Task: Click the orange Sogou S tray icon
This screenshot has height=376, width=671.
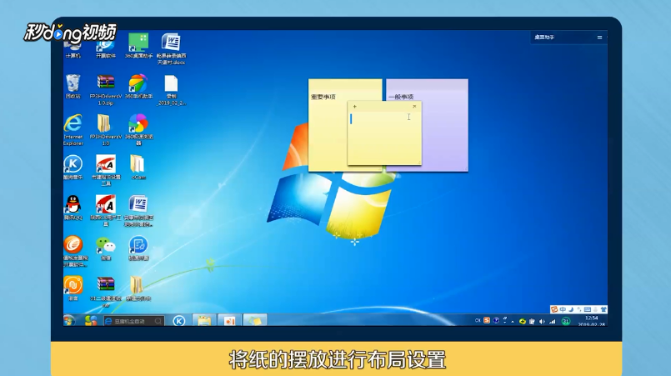Action: click(487, 320)
